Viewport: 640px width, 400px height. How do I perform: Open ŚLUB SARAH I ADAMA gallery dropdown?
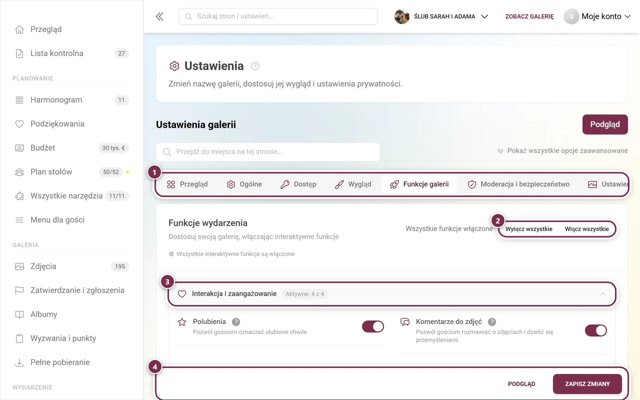pos(441,16)
